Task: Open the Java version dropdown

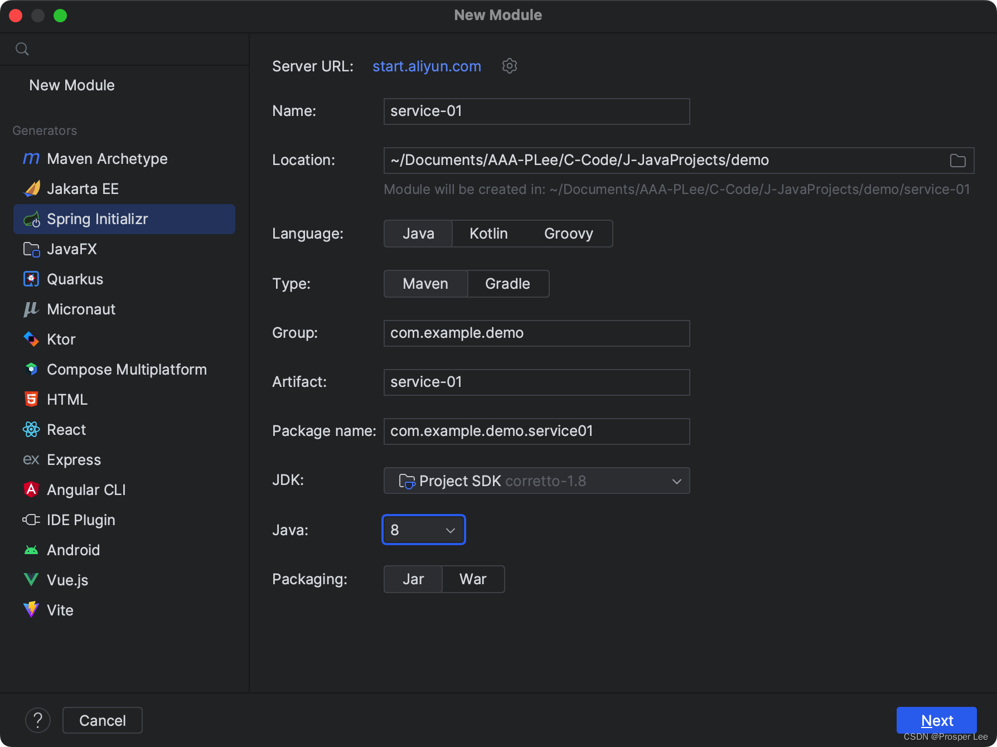Action: 424,530
